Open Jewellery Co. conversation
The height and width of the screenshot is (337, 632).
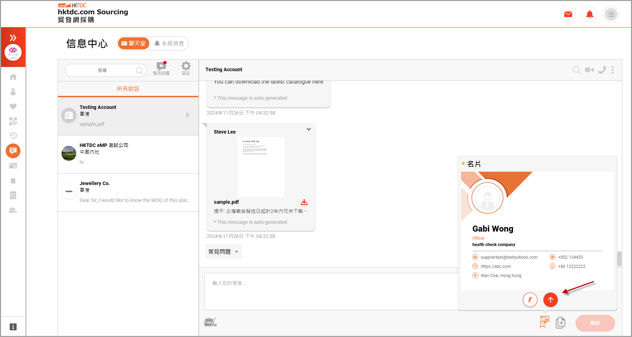pos(128,192)
